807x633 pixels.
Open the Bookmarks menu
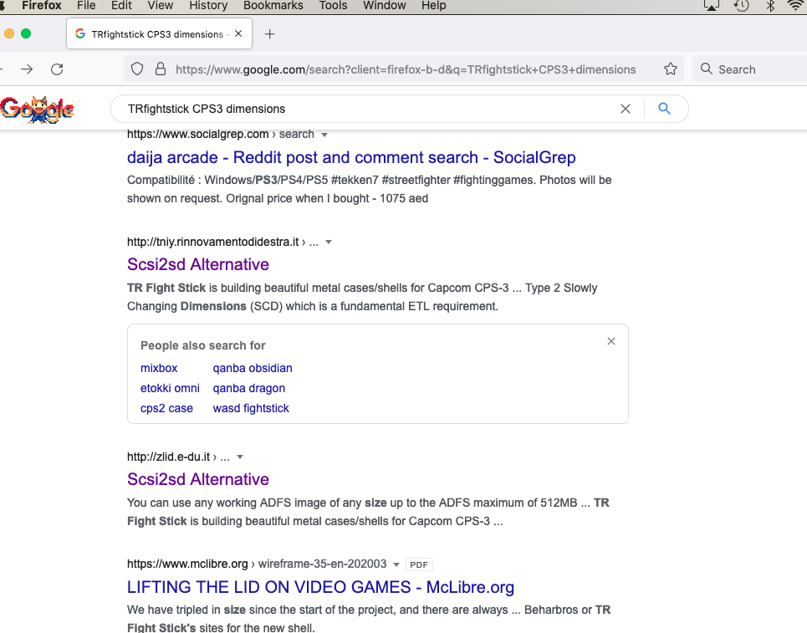coord(273,6)
